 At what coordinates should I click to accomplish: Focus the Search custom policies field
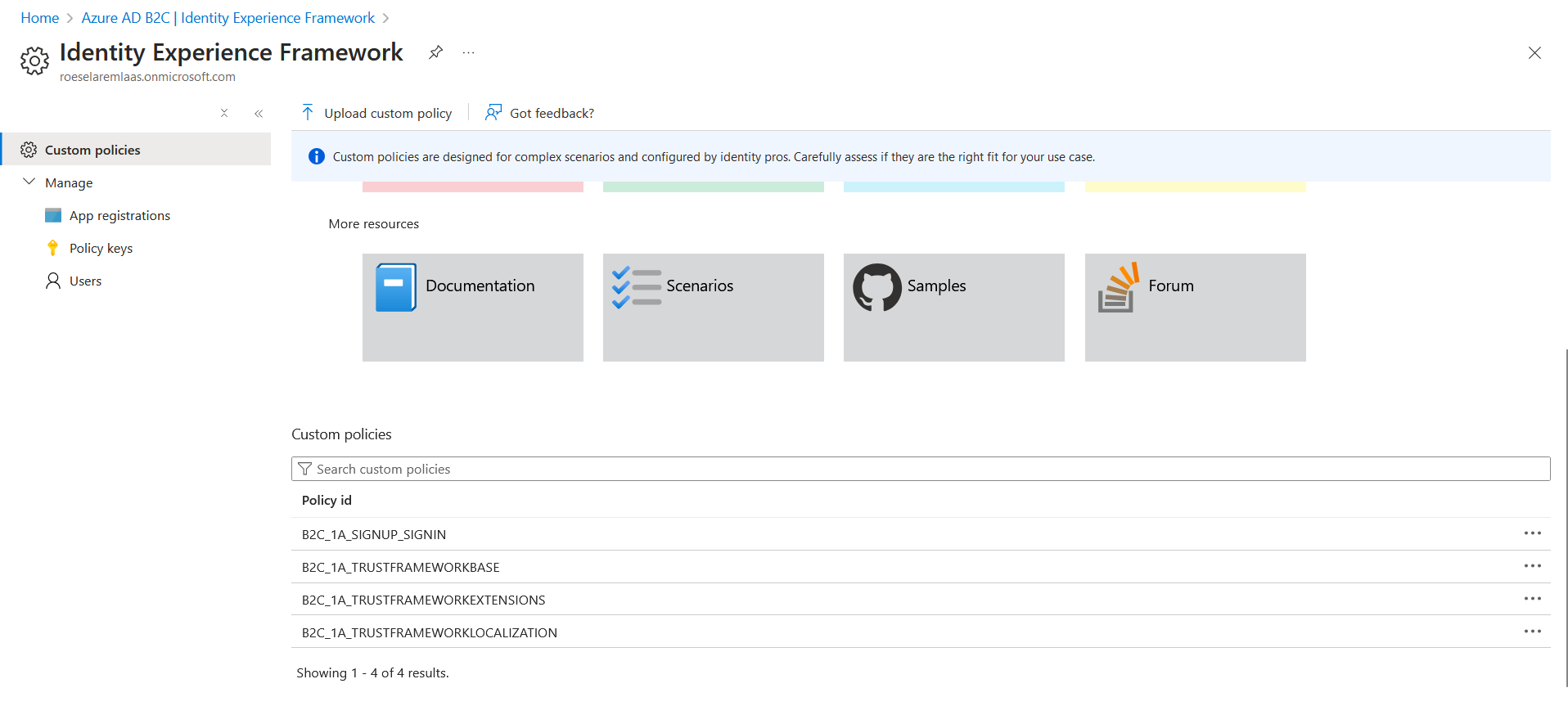pyautogui.click(x=921, y=469)
